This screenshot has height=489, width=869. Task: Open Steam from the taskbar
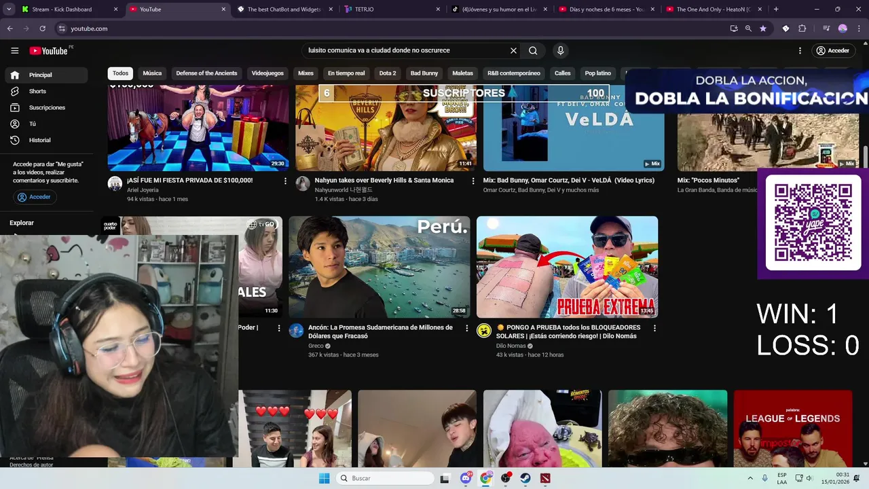point(525,478)
